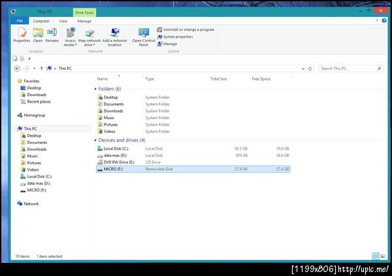Refresh the This PC view
Image resolution: width=392 pixels, height=276 pixels.
(310, 69)
